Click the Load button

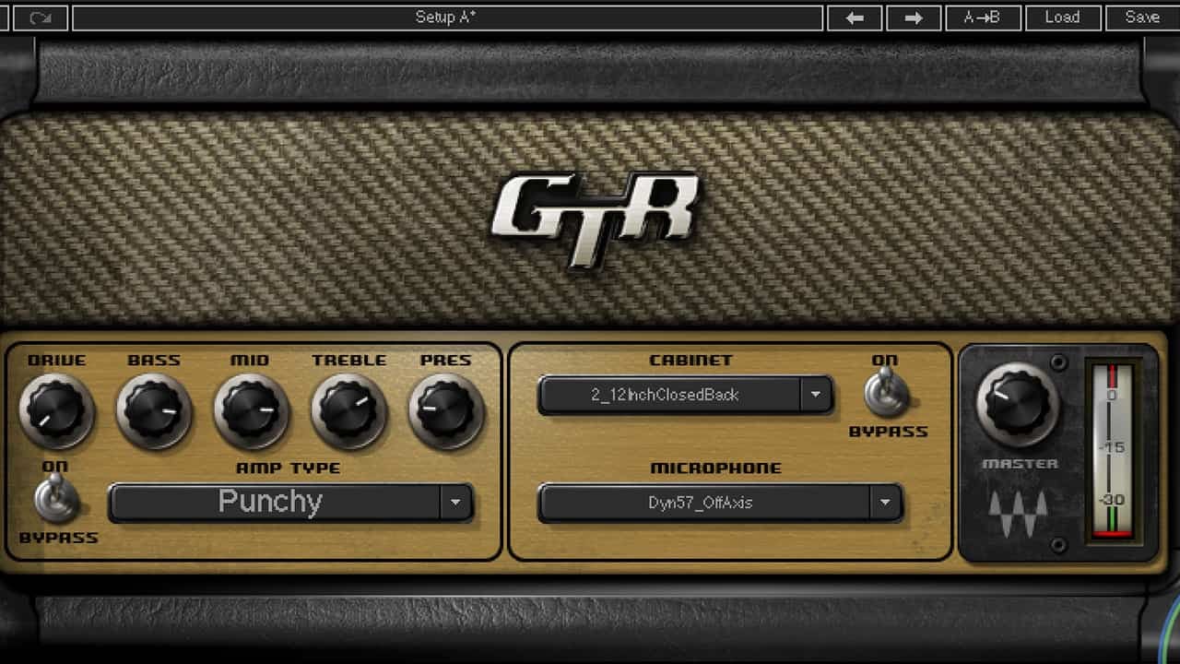(x=1062, y=18)
